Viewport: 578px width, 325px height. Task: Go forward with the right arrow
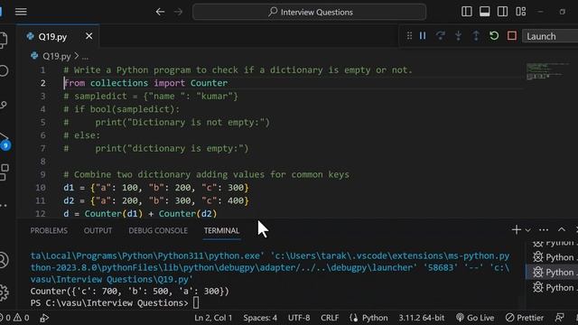pos(179,12)
